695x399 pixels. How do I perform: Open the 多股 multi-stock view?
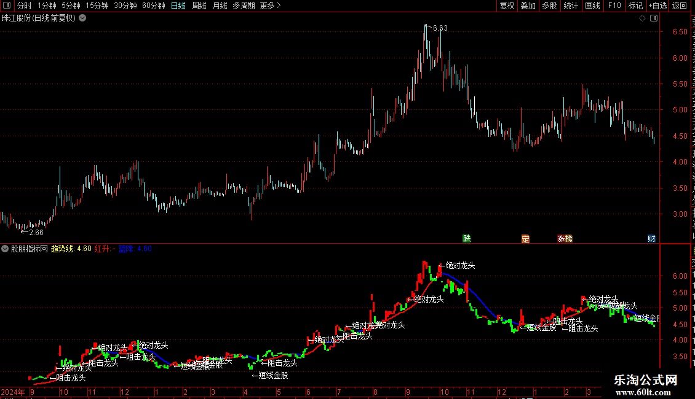point(549,6)
